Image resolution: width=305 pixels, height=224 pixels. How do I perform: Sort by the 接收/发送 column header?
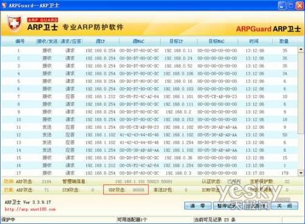pos(48,41)
